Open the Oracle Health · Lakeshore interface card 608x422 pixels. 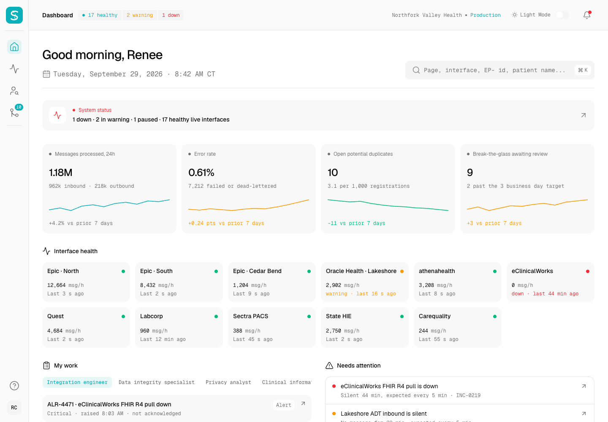tap(365, 282)
